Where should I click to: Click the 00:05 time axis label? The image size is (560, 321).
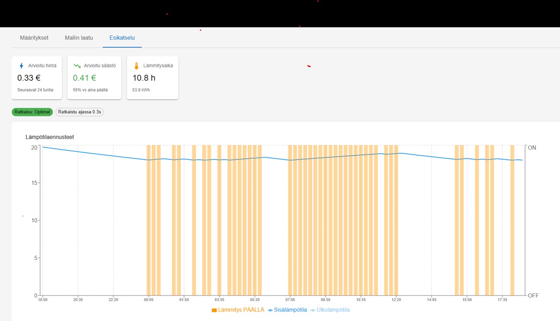(149, 299)
